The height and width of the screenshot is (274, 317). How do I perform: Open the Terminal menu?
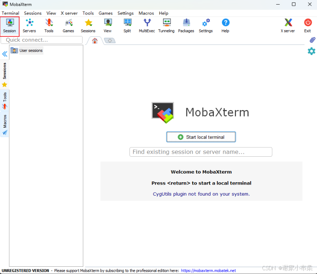click(10, 13)
